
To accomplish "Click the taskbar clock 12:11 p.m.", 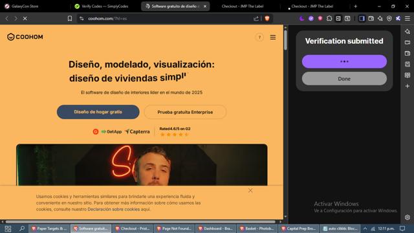I will click(x=386, y=228).
